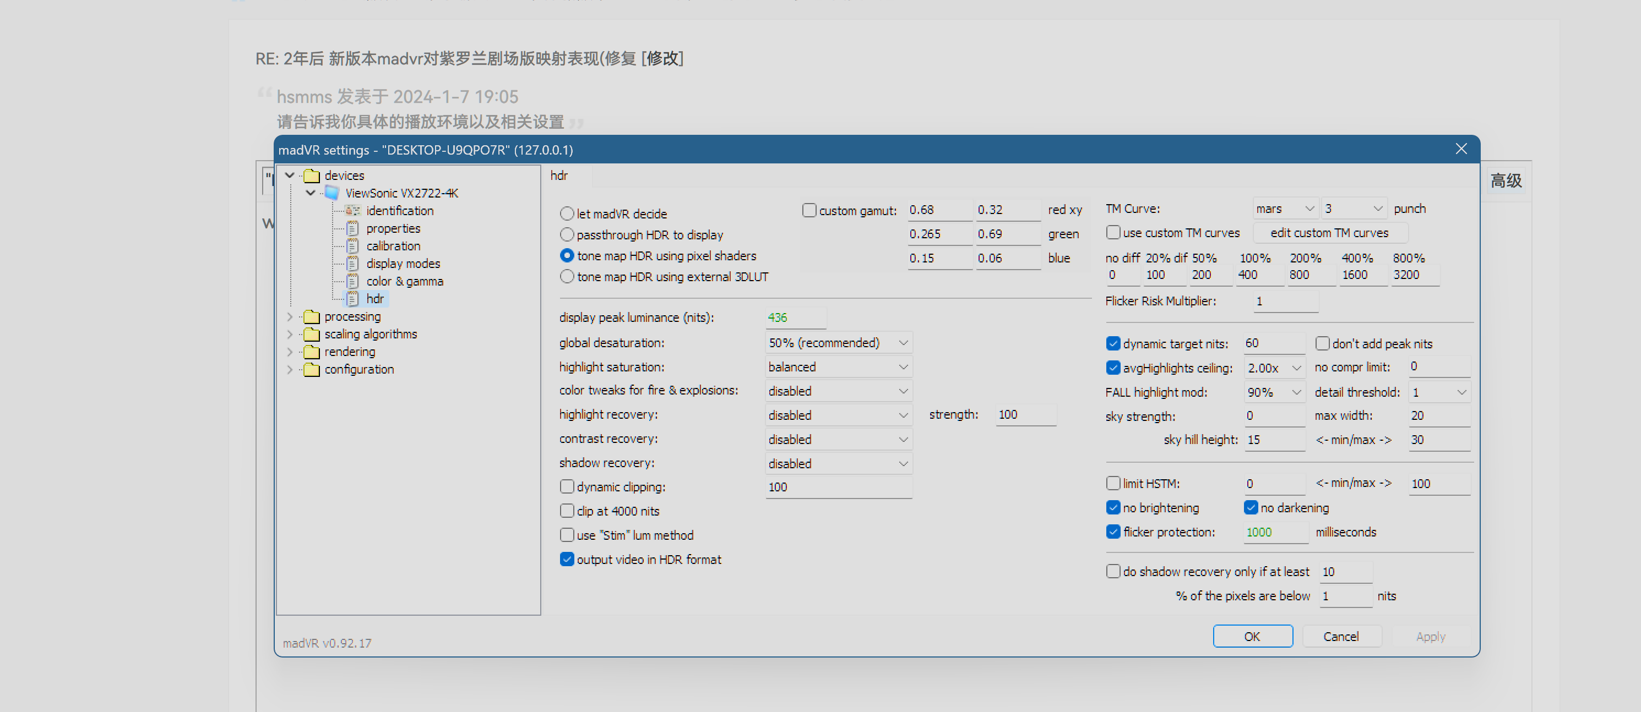
Task: Open the avgHighlights ceiling 2.00x dropdown
Action: point(1275,368)
